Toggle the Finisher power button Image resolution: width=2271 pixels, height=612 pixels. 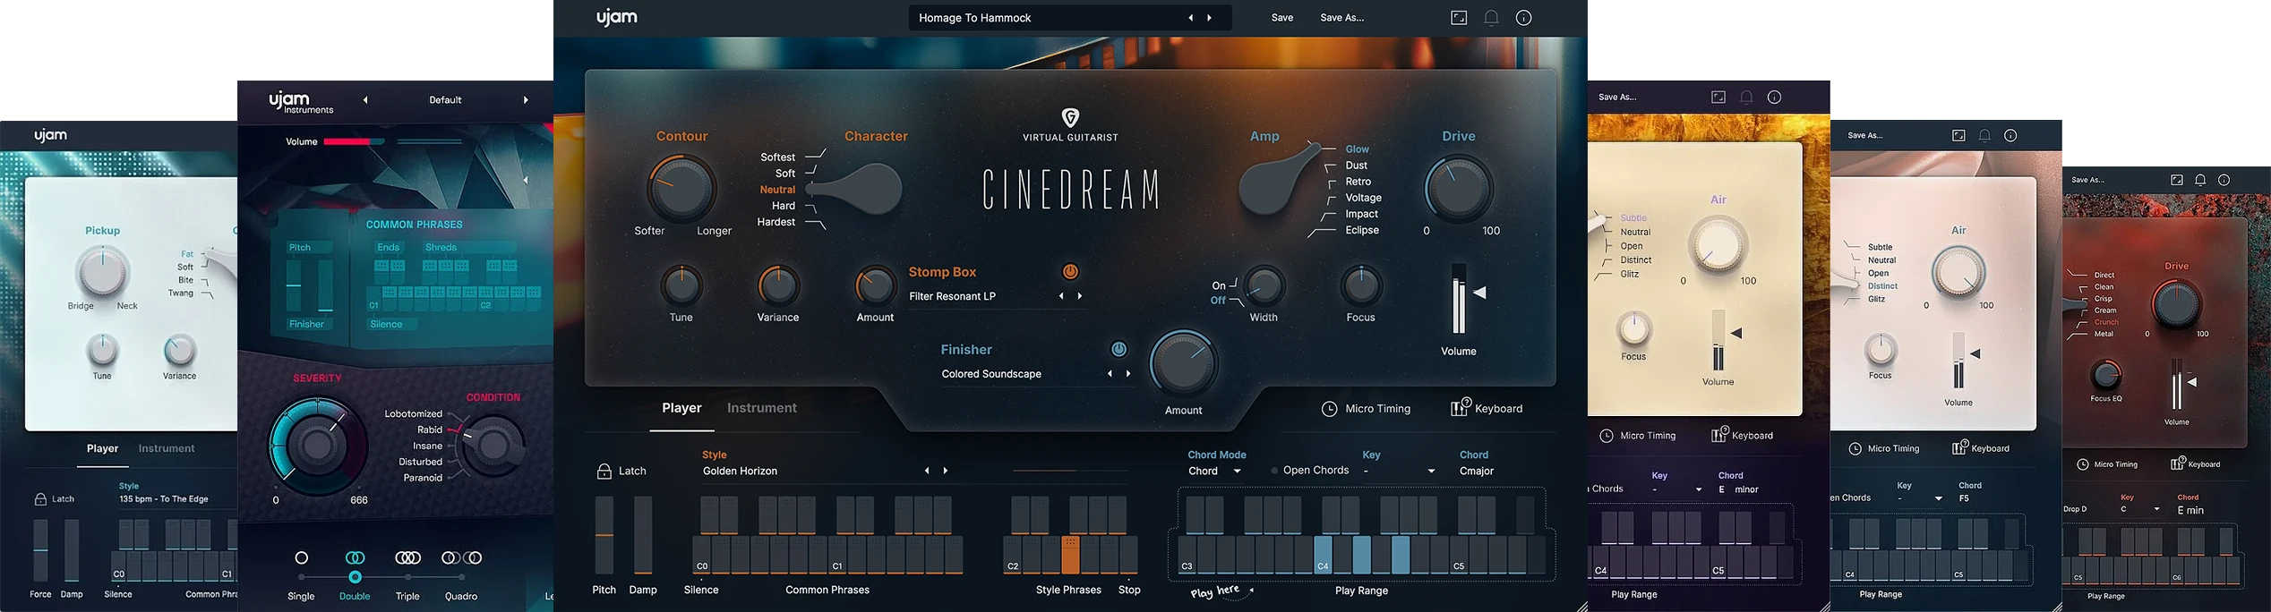coord(1118,350)
